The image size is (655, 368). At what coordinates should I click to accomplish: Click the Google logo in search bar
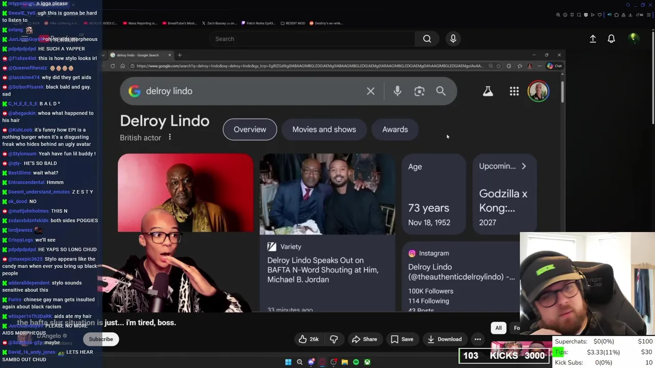134,91
